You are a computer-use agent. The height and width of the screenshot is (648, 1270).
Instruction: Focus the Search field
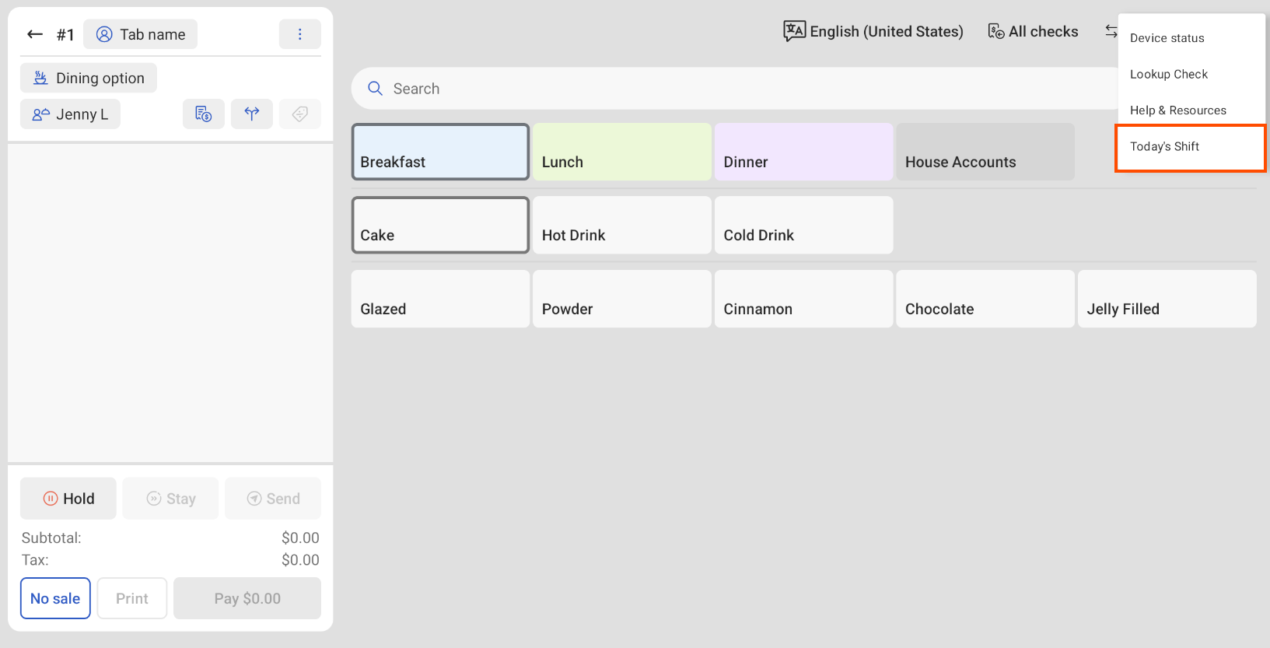734,89
